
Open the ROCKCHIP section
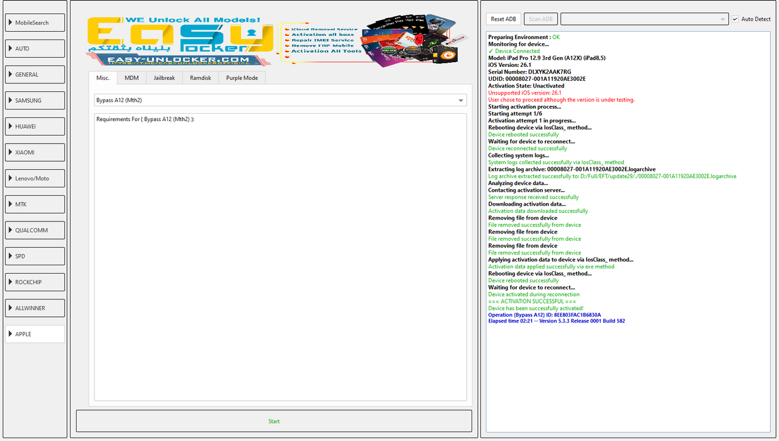coord(35,282)
